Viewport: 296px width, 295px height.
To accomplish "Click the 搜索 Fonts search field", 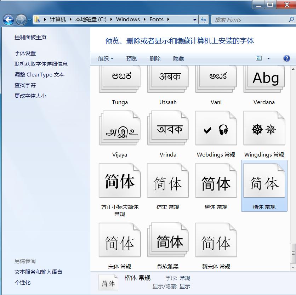I will [x=250, y=19].
